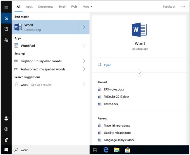The image size is (190, 155).
Task: Open recent file Language analysis.docx
Action: (x=119, y=140)
